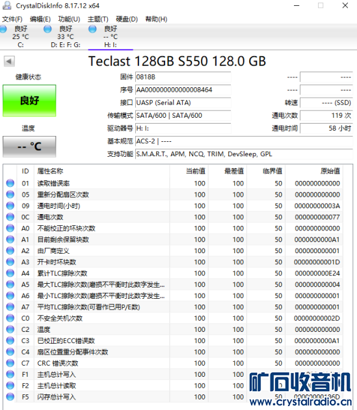
Task: Open the 硬盘(D) menu
Action: [x=127, y=19]
